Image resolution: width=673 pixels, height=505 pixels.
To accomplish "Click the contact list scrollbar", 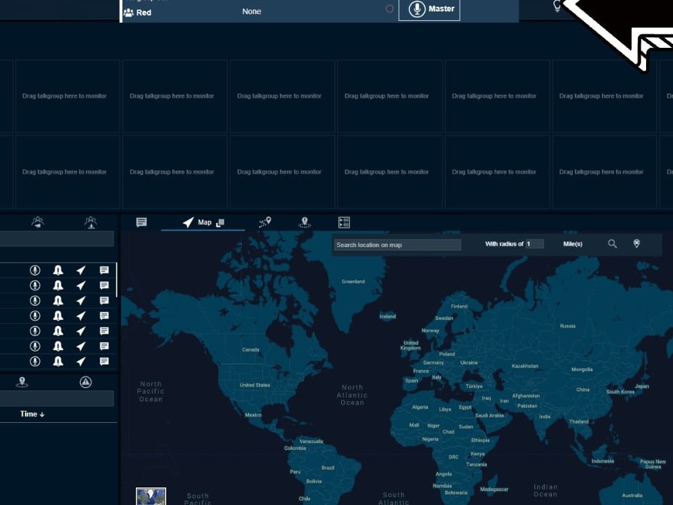I will [116, 280].
